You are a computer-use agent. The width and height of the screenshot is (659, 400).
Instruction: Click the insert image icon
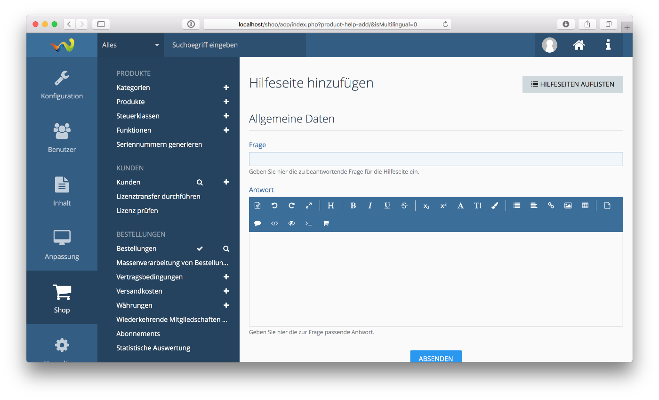568,206
